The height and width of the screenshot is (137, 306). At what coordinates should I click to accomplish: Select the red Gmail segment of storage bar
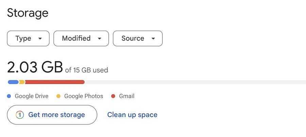coord(55,82)
